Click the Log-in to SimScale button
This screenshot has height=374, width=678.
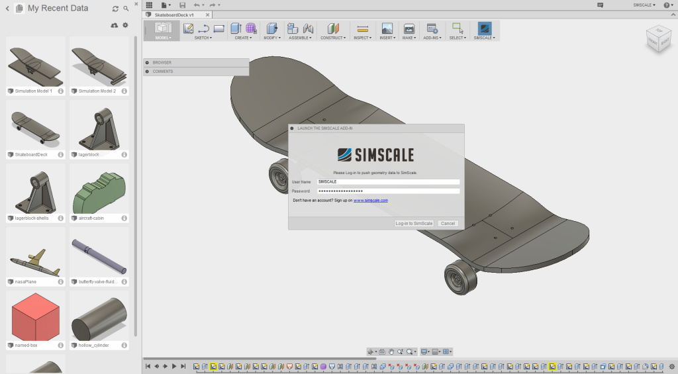(x=414, y=224)
